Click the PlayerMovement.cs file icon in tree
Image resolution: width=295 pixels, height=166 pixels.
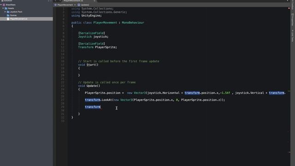(x=8, y=19)
